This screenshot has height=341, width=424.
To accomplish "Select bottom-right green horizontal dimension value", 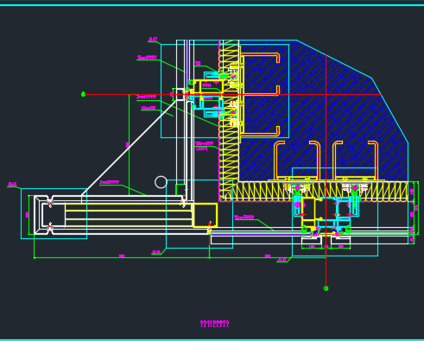I will tap(268, 256).
